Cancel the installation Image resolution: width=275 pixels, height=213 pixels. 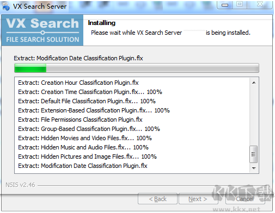pyautogui.click(x=245, y=199)
